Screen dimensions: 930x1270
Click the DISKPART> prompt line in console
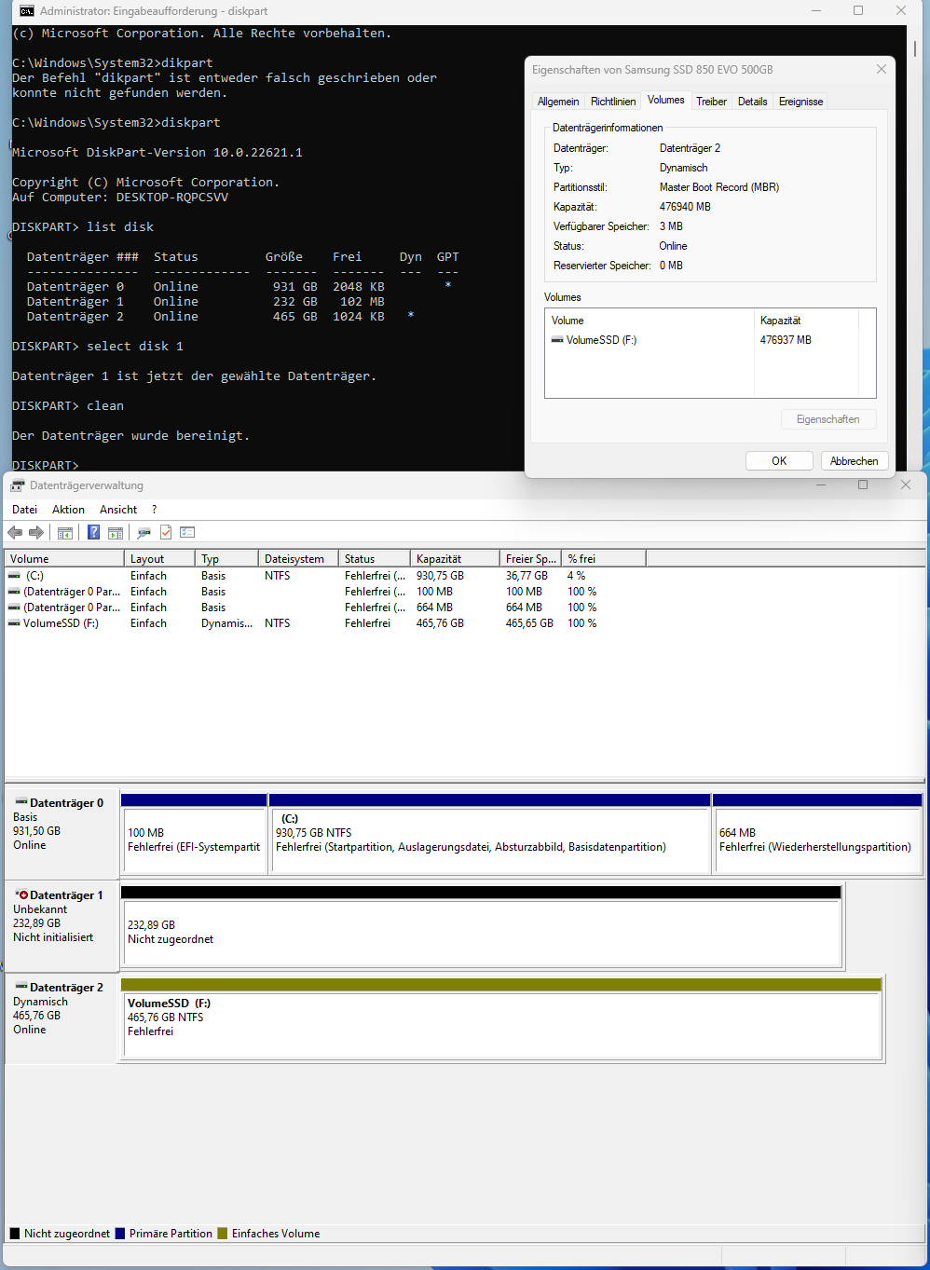(46, 465)
